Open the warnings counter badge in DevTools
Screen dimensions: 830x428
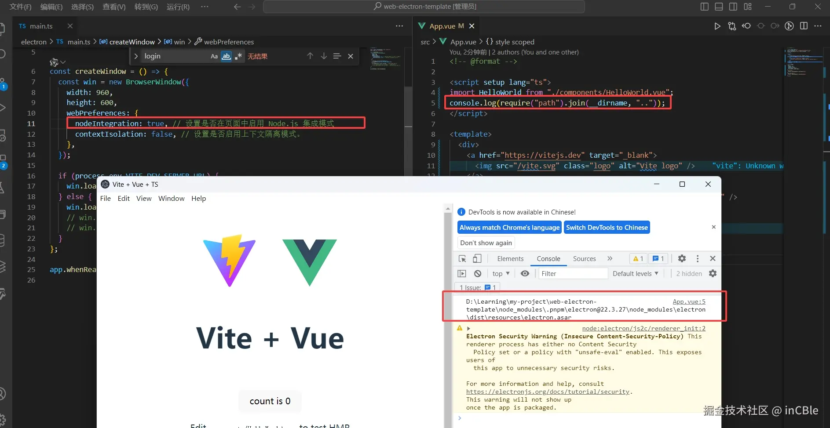click(638, 259)
